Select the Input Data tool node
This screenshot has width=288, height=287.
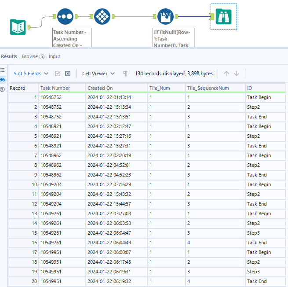(x=18, y=27)
